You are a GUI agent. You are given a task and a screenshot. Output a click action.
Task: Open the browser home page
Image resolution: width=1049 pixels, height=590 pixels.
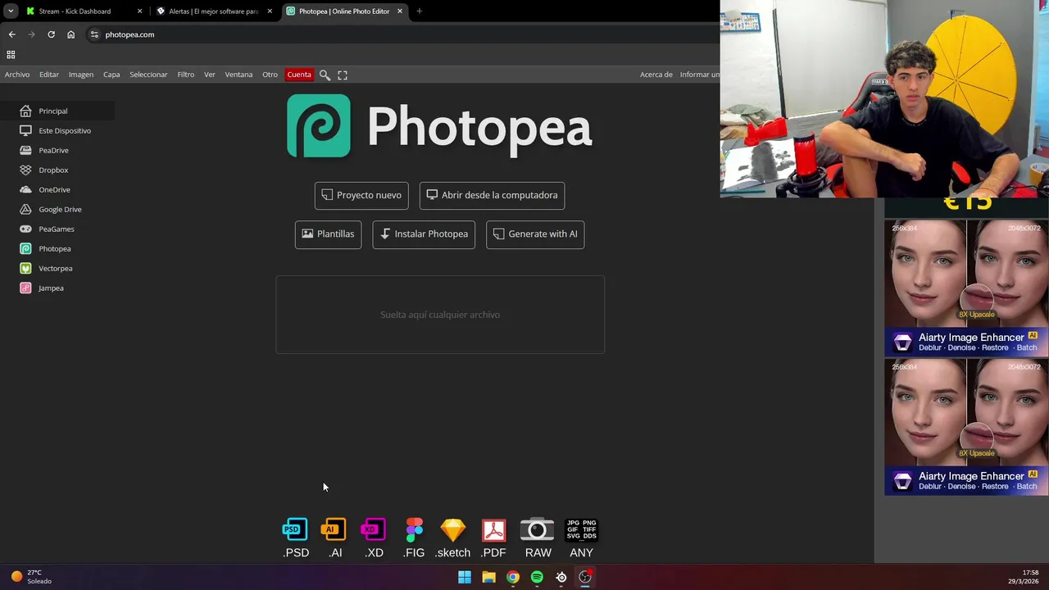(x=70, y=34)
